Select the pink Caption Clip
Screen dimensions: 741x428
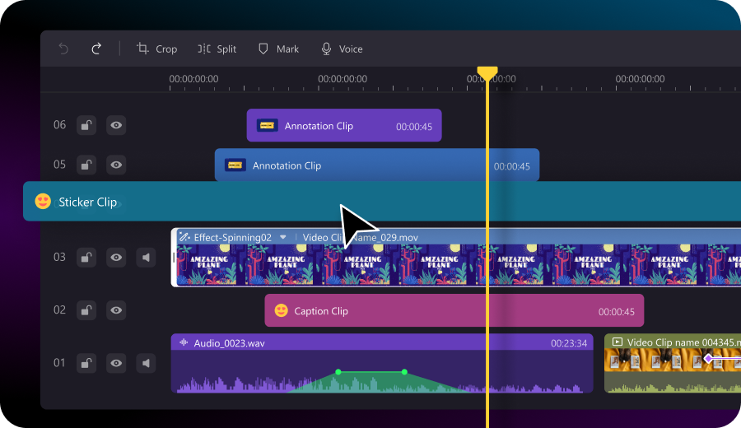coord(454,310)
